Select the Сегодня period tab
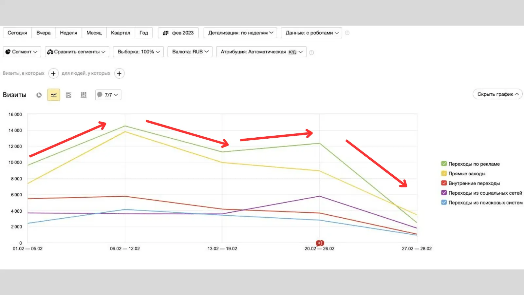This screenshot has height=295, width=524. (x=17, y=33)
